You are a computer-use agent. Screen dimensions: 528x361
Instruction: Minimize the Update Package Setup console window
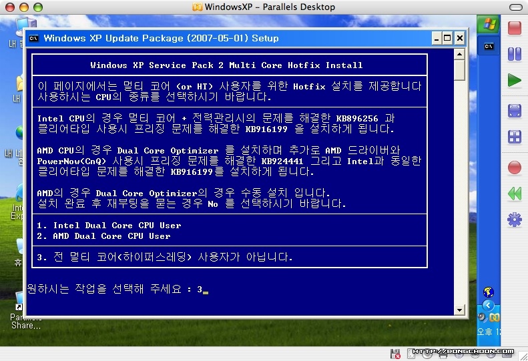tap(437, 38)
